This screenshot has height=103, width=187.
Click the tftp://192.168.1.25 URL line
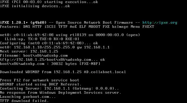pyautogui.click(x=52, y=59)
